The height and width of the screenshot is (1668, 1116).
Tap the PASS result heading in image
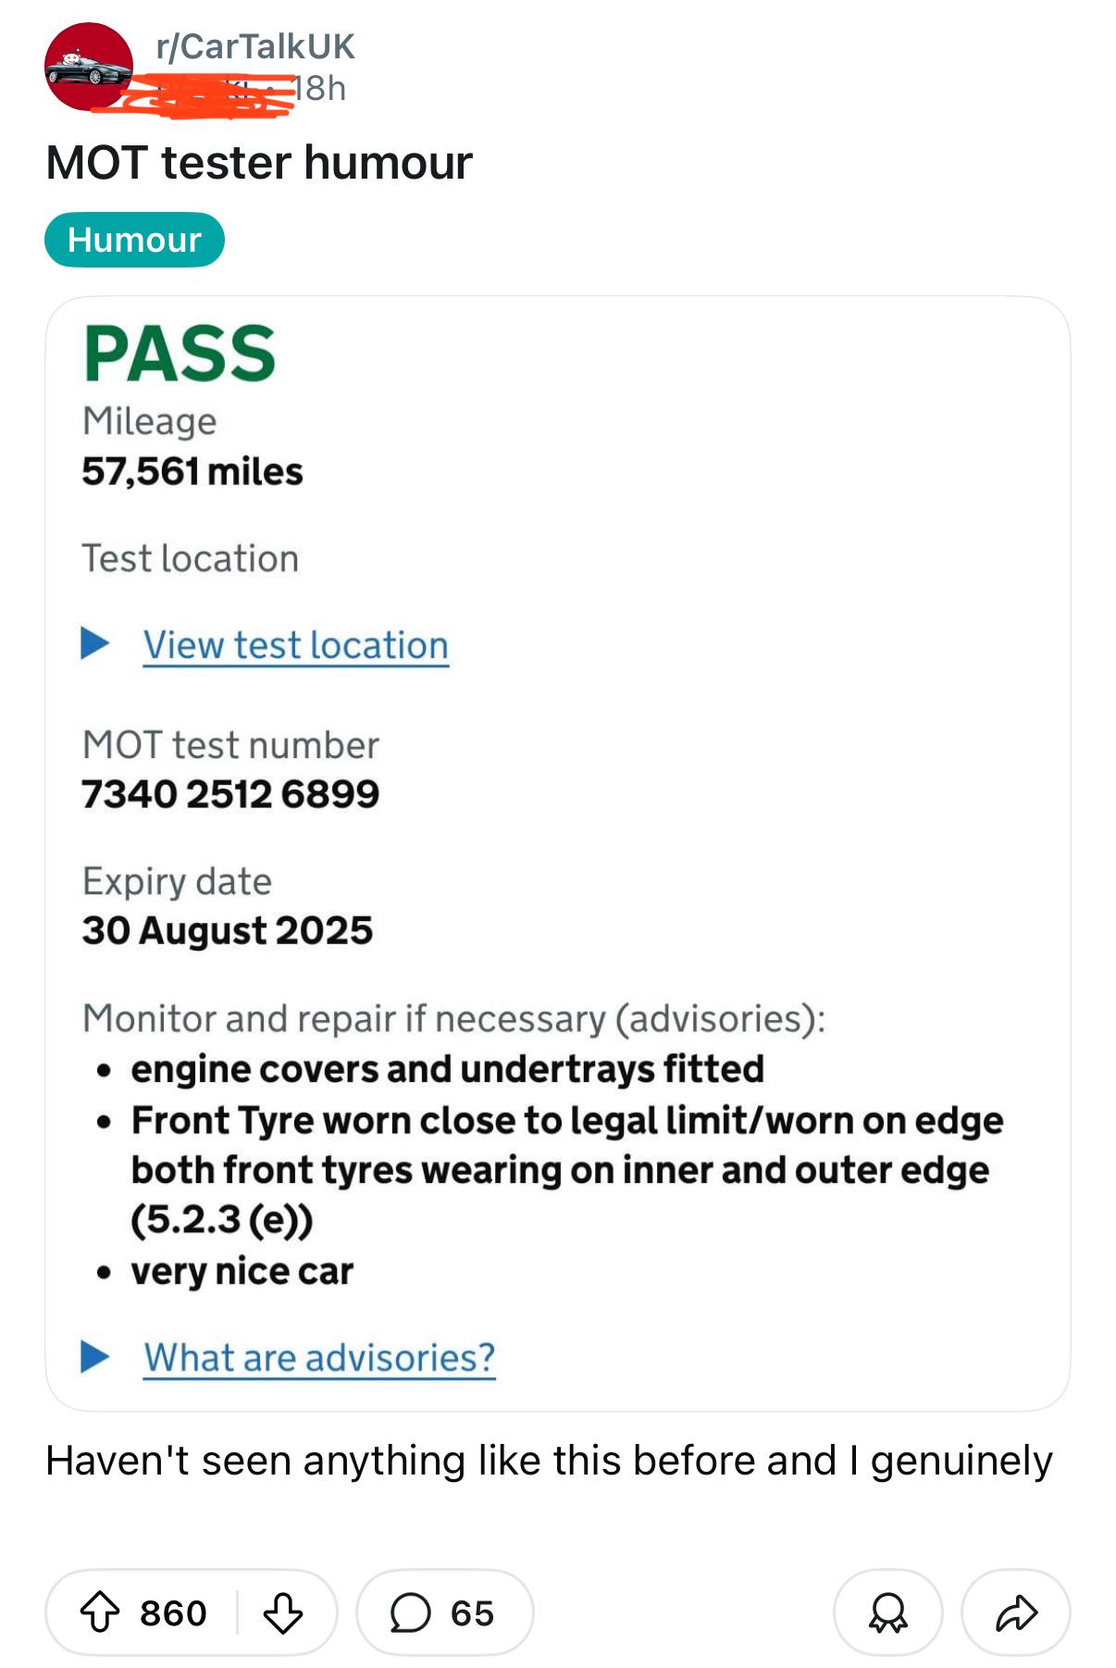pyautogui.click(x=180, y=354)
